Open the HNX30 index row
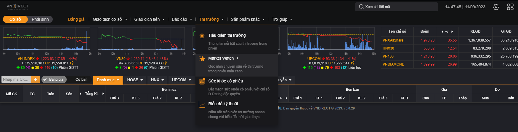Viewport: 518px width, 132px height. 449,48
